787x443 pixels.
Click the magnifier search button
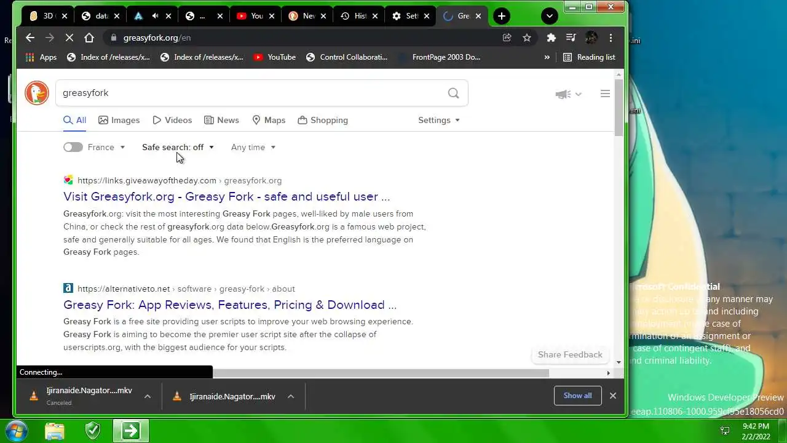click(453, 93)
